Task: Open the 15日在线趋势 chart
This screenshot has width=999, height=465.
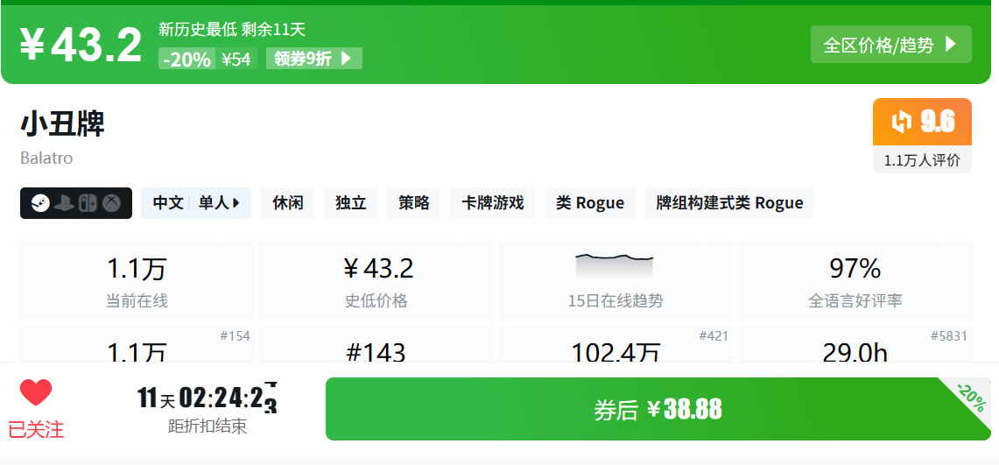Action: pyautogui.click(x=616, y=281)
